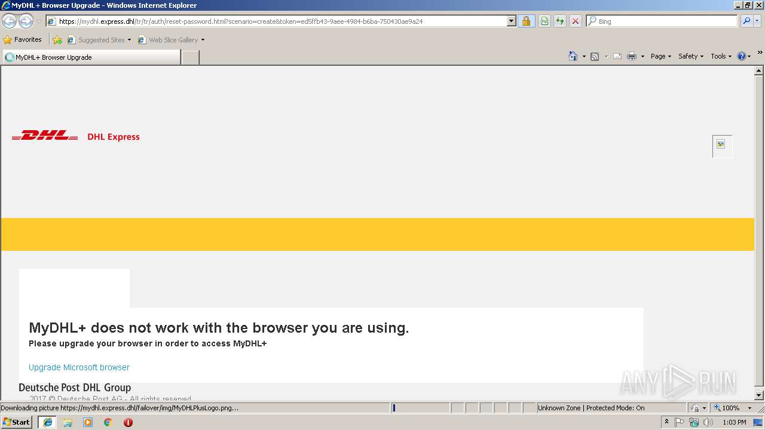Click the network status tray icon
The height and width of the screenshot is (430, 765).
tap(694, 422)
